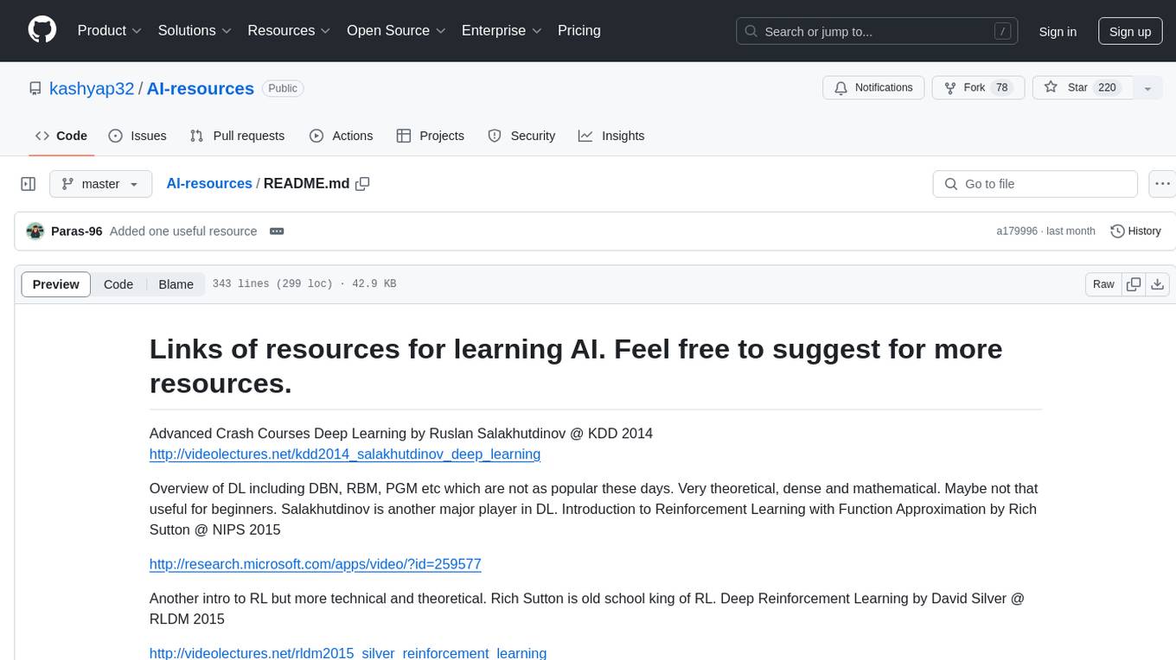Open the star lists dropdown arrow
This screenshot has height=660, width=1176.
[1147, 88]
